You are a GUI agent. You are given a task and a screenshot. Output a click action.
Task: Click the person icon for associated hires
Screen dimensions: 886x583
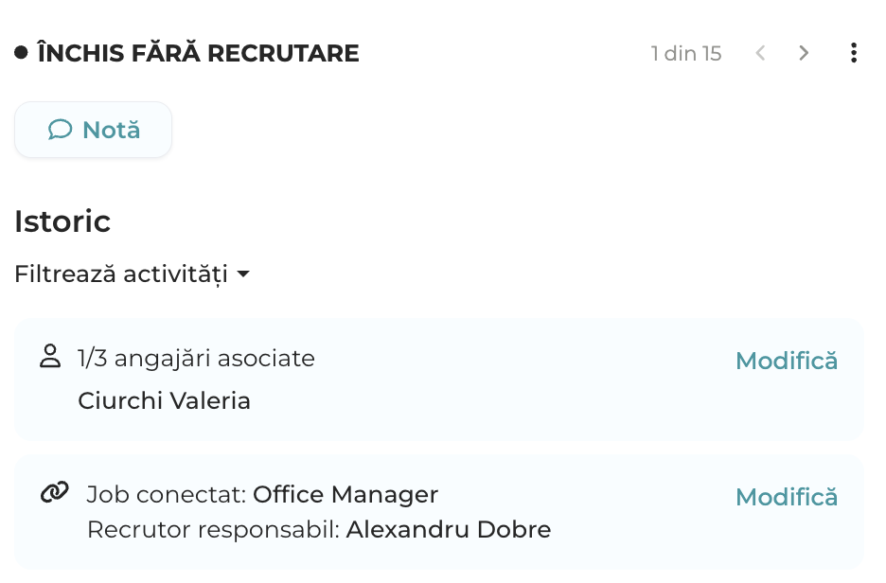pyautogui.click(x=50, y=357)
